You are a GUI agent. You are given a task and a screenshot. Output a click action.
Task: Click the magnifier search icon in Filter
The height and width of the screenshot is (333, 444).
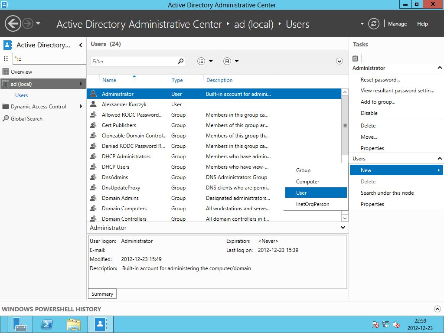[181, 61]
